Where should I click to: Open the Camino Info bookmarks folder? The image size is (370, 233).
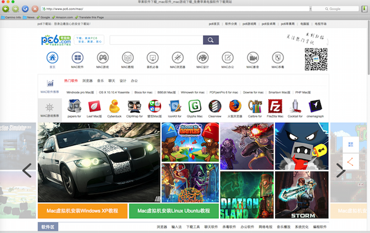11,17
